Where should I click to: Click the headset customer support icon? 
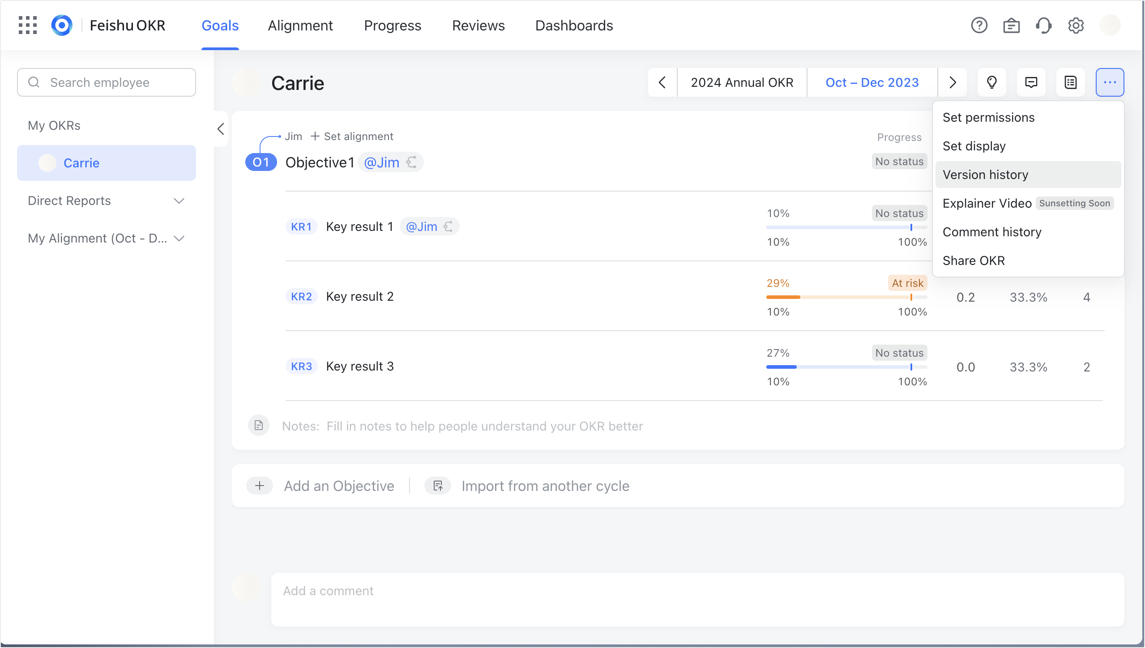click(1043, 26)
